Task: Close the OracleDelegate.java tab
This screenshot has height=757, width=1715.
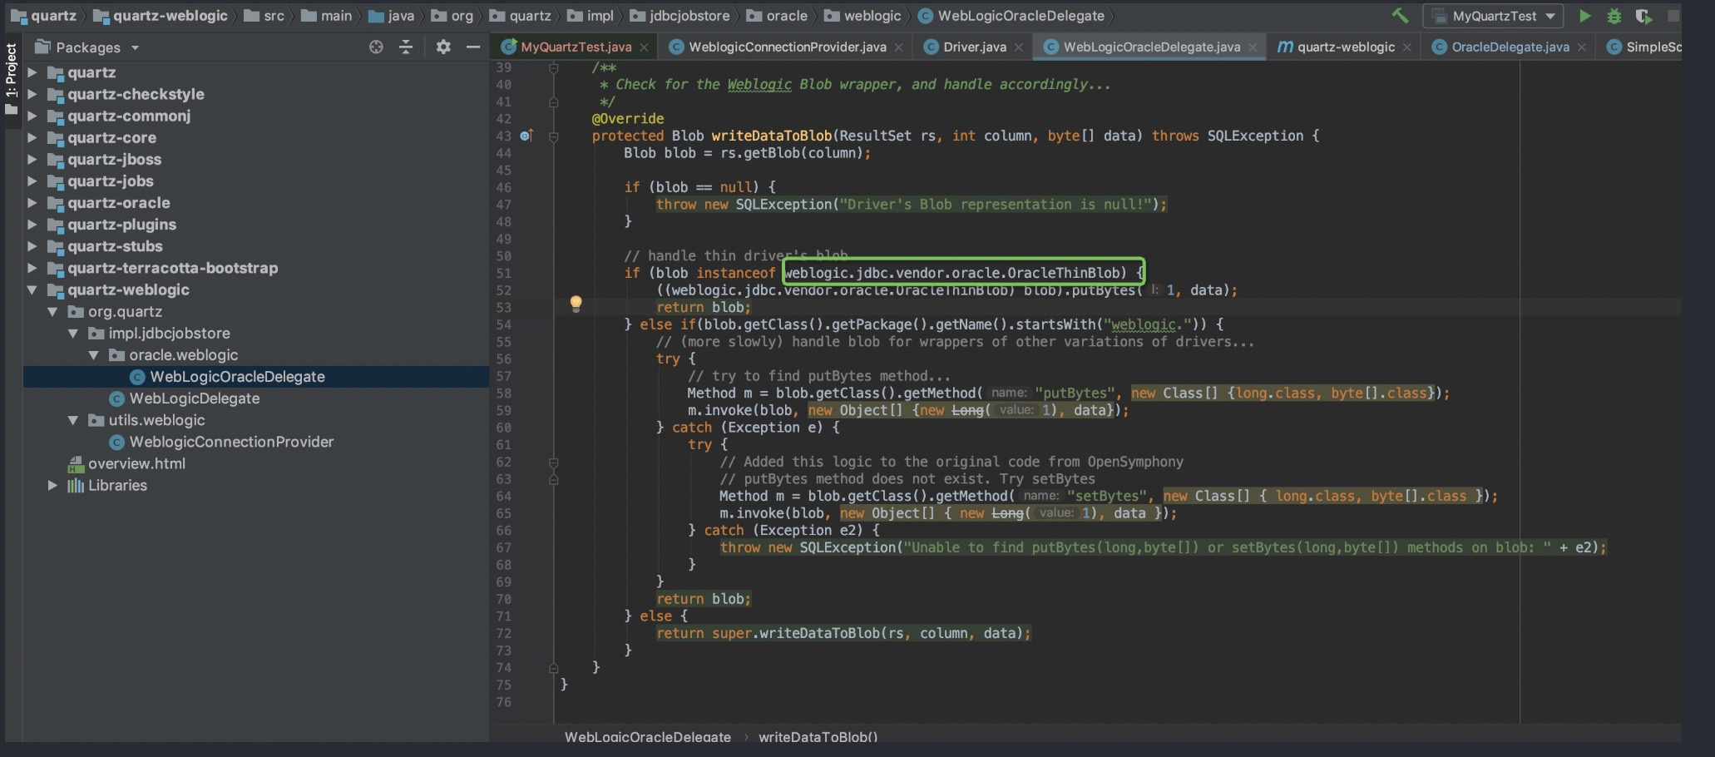Action: pos(1581,47)
